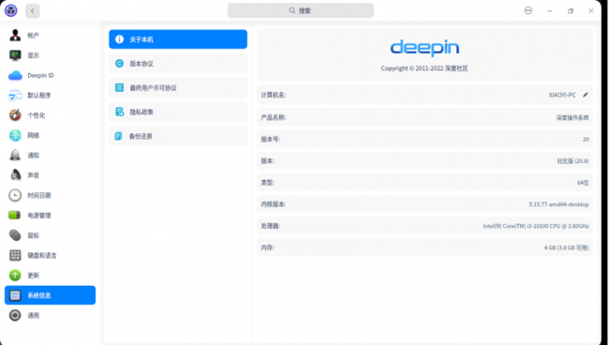Viewport: 609px width, 345px height.
Task: Click the magnifier icon in search bar
Action: [x=292, y=10]
